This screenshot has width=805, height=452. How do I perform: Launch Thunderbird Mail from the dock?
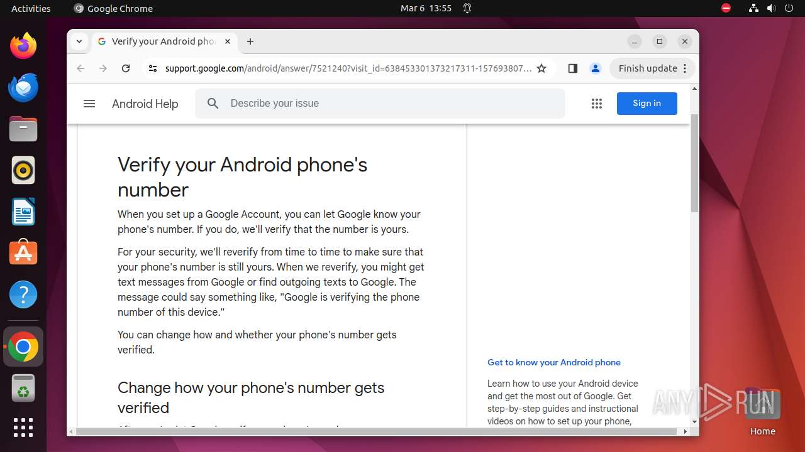23,87
